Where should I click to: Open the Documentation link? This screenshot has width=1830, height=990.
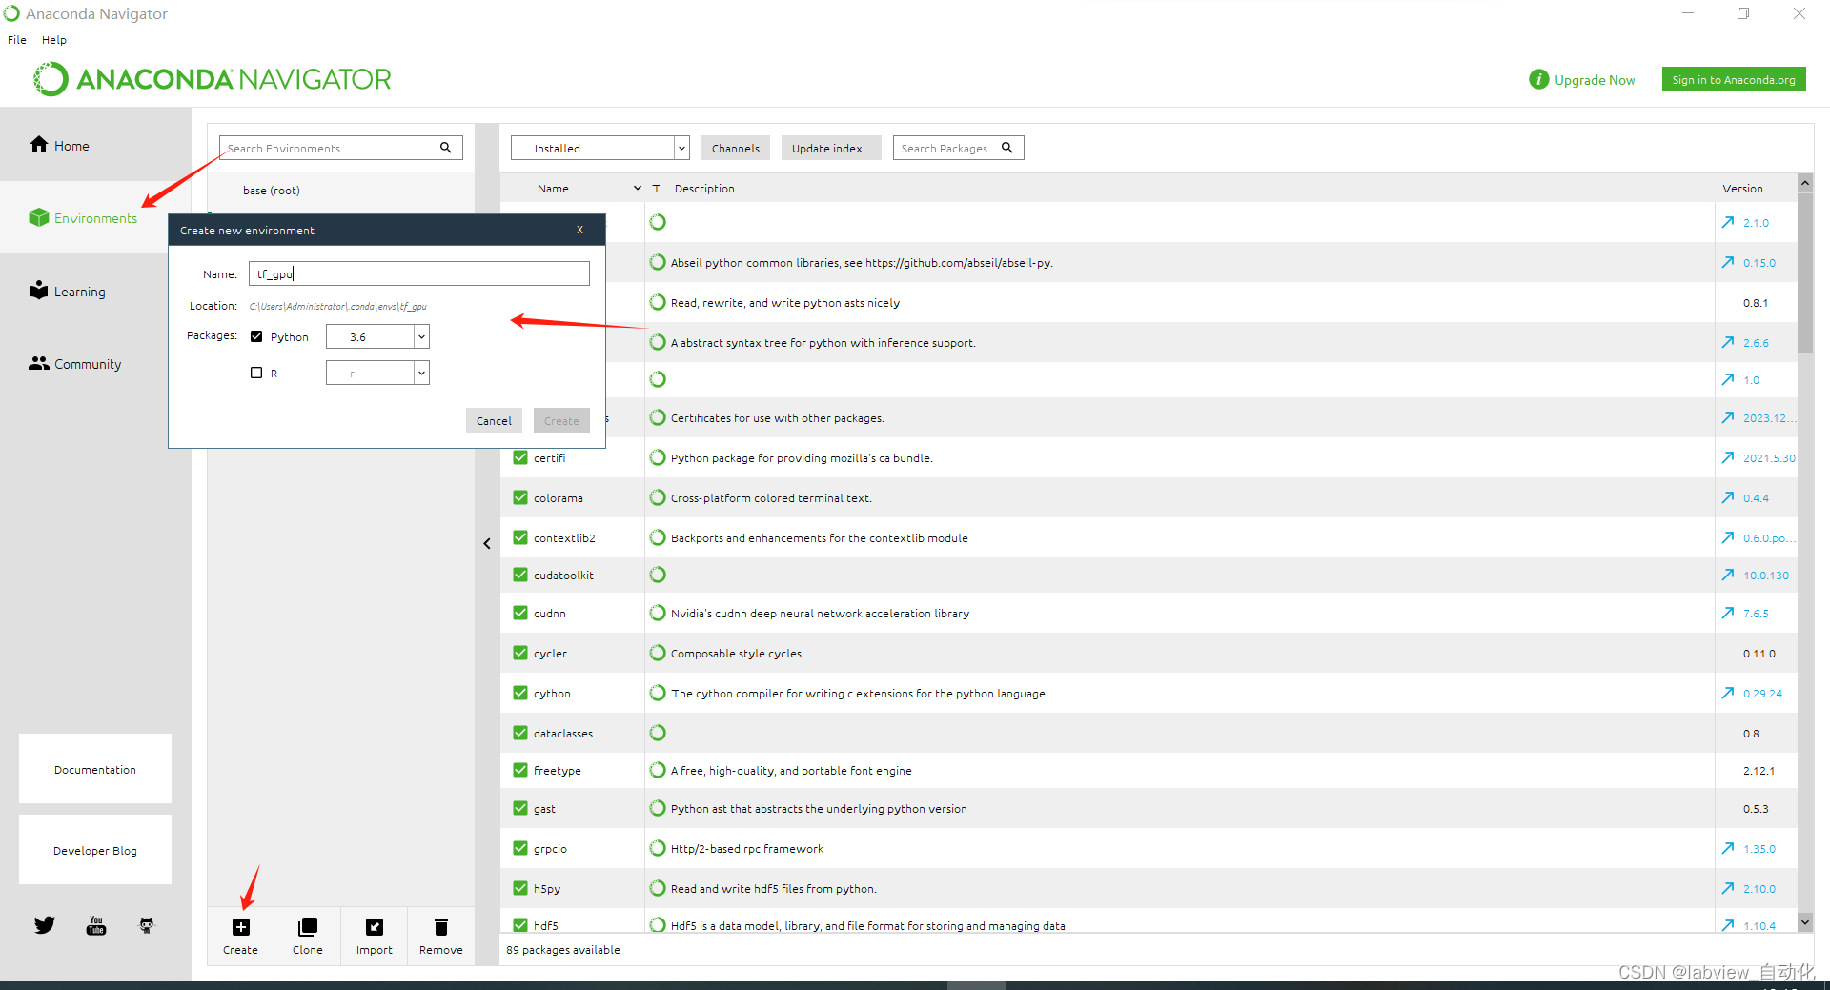pyautogui.click(x=95, y=769)
